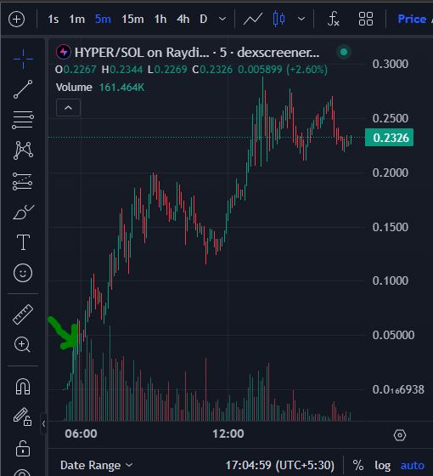
Task: Select the brush drawing tool
Action: click(x=24, y=212)
